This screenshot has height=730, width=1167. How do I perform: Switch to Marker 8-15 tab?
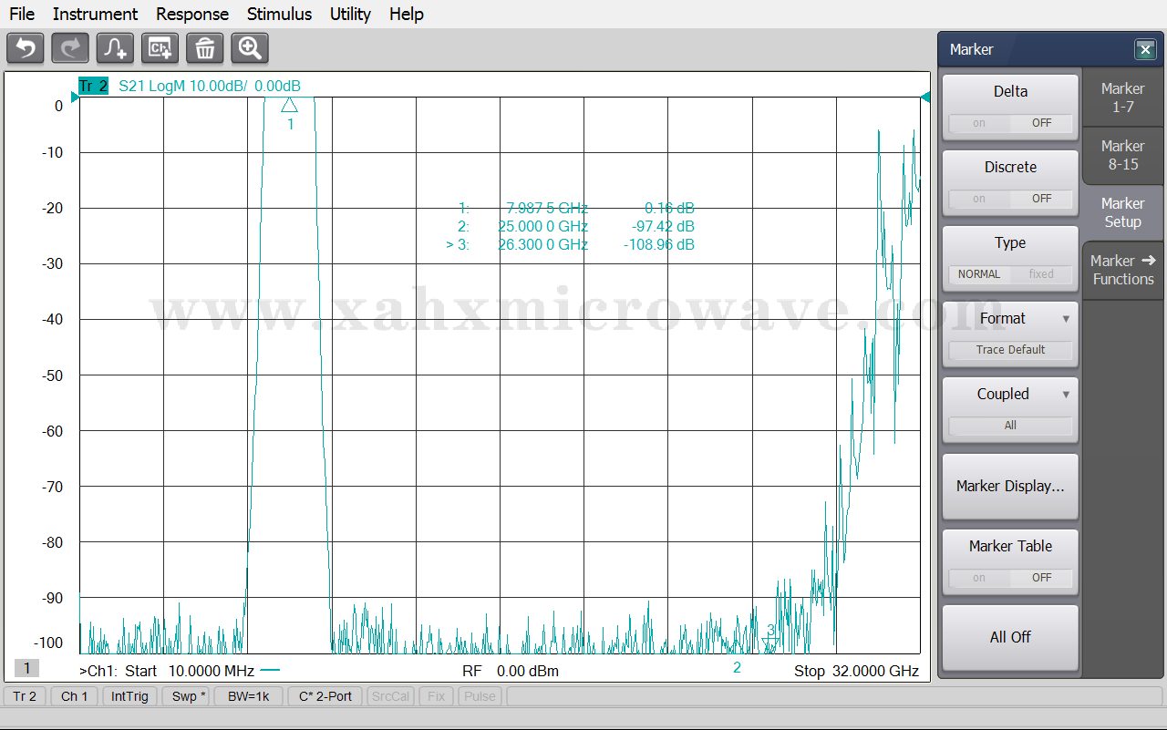pos(1122,155)
